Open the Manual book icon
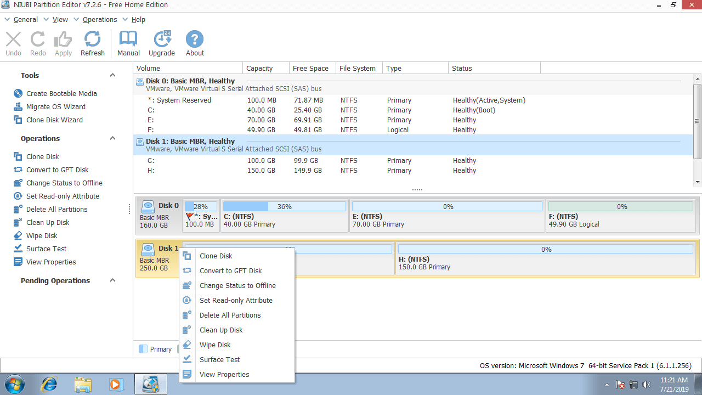This screenshot has height=395, width=702. [128, 43]
